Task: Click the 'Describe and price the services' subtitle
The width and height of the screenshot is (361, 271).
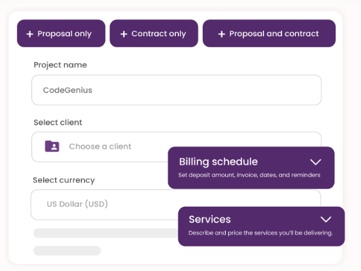Action: (261, 233)
